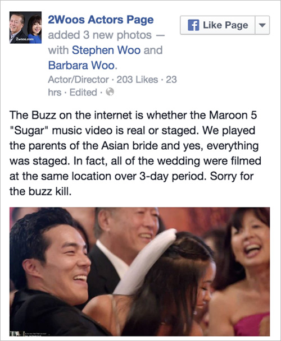View the 203 Likes count

(137, 80)
